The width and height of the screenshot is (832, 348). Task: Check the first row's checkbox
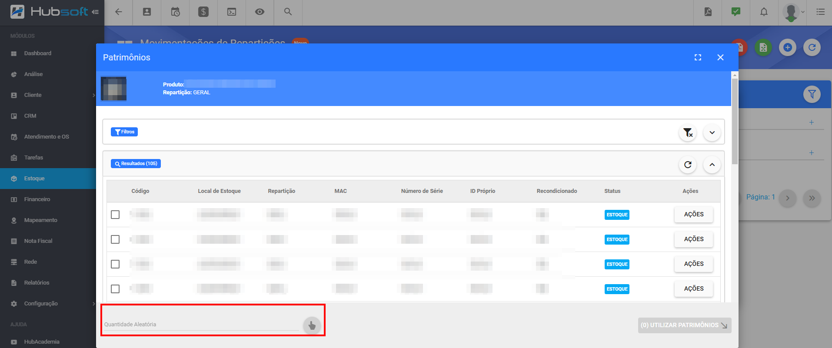115,215
